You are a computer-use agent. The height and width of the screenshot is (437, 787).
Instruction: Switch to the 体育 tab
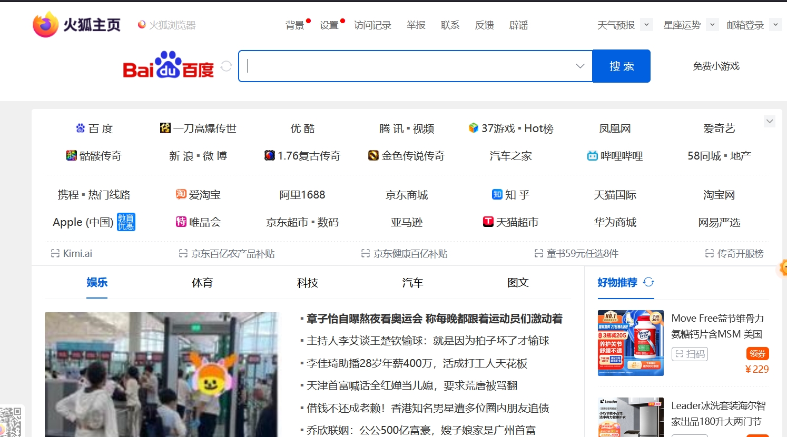[x=202, y=283]
